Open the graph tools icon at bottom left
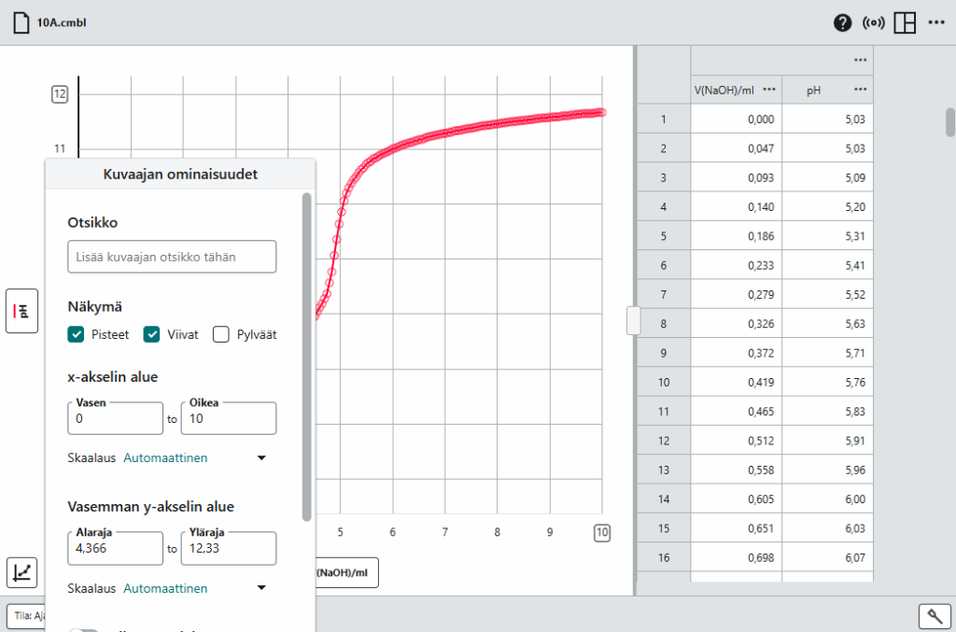956x632 pixels. 22,572
